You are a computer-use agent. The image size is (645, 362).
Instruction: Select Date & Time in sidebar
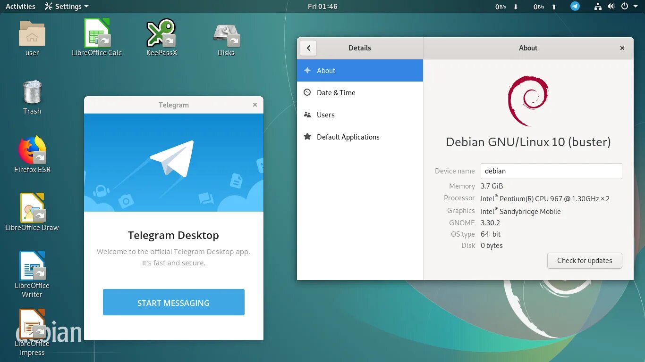pyautogui.click(x=360, y=92)
